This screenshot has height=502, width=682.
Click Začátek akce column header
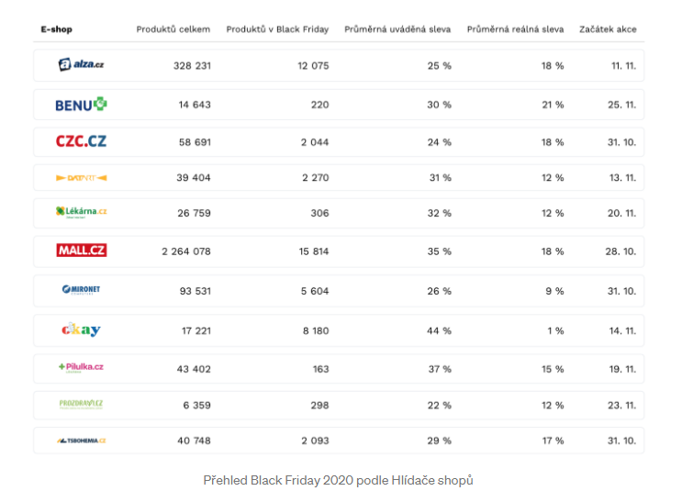click(608, 29)
